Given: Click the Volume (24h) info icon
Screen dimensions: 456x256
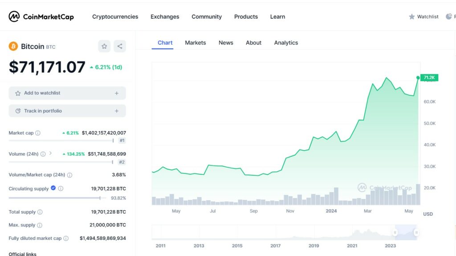Looking at the screenshot, I should pyautogui.click(x=43, y=154).
